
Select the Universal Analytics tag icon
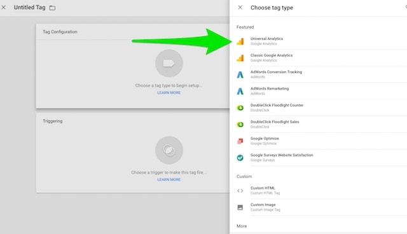tap(240, 41)
